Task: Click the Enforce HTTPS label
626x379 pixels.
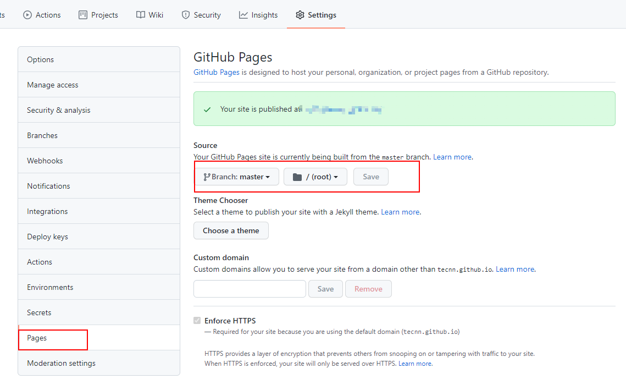Action: pyautogui.click(x=230, y=321)
